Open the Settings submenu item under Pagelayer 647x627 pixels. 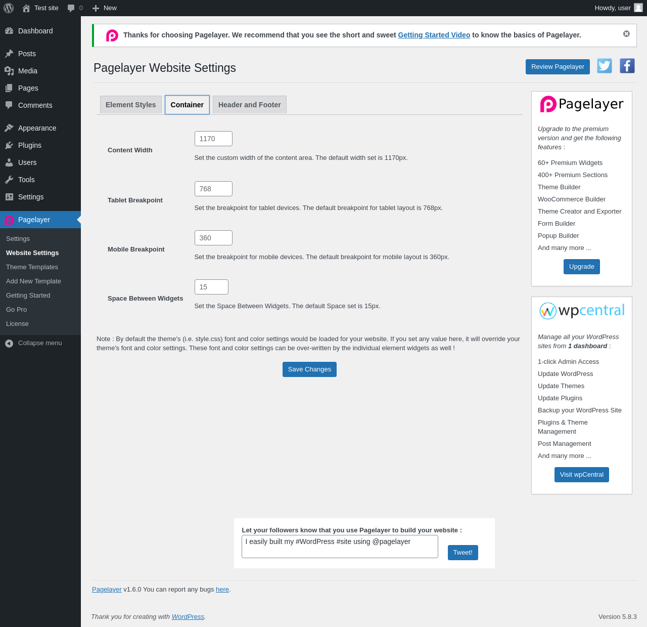point(18,238)
